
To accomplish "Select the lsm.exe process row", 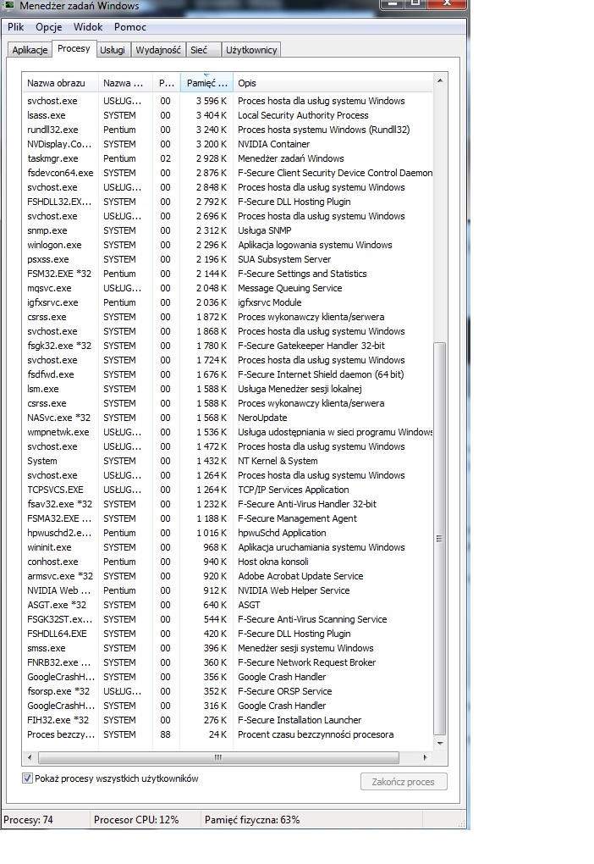I will point(228,389).
